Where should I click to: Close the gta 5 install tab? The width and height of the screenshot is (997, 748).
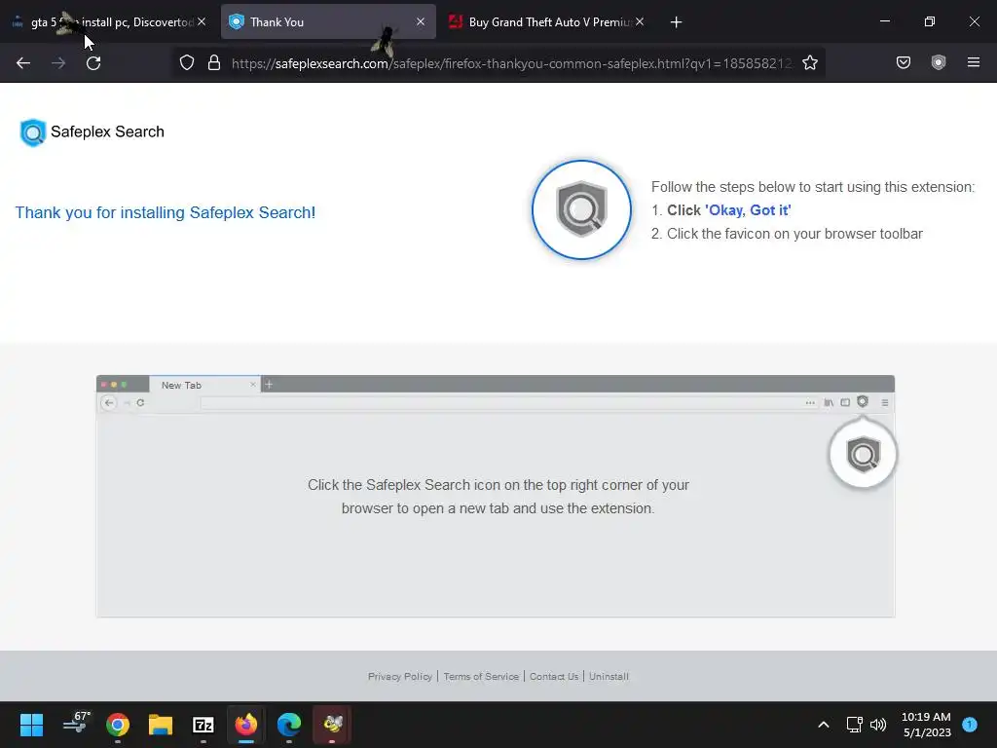click(202, 21)
